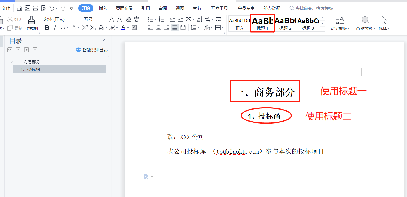This screenshot has height=197, width=407.
Task: Set justified paragraph alignment
Action: [x=175, y=27]
